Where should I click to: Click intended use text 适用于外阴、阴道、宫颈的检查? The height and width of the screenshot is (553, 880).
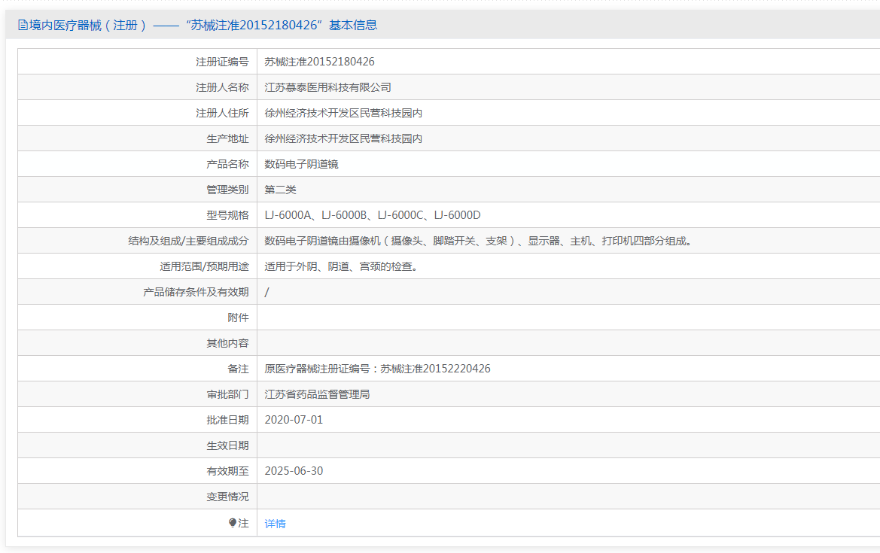click(341, 266)
